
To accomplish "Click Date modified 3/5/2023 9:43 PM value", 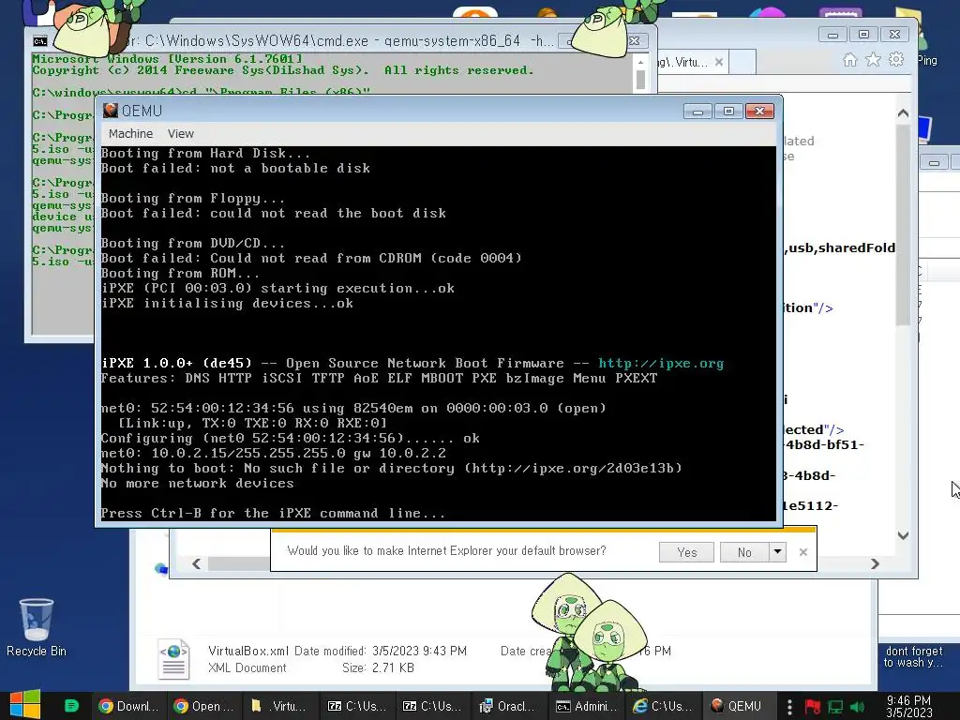I will 419,651.
